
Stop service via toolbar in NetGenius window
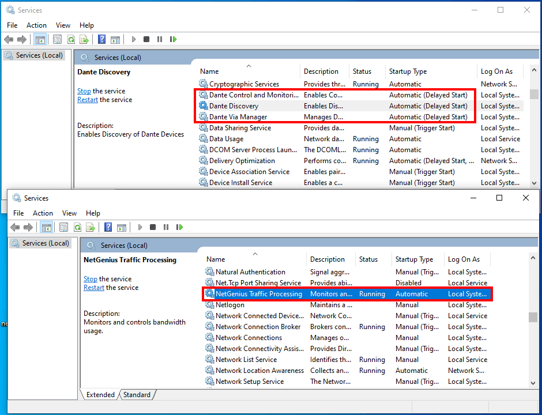tap(153, 227)
